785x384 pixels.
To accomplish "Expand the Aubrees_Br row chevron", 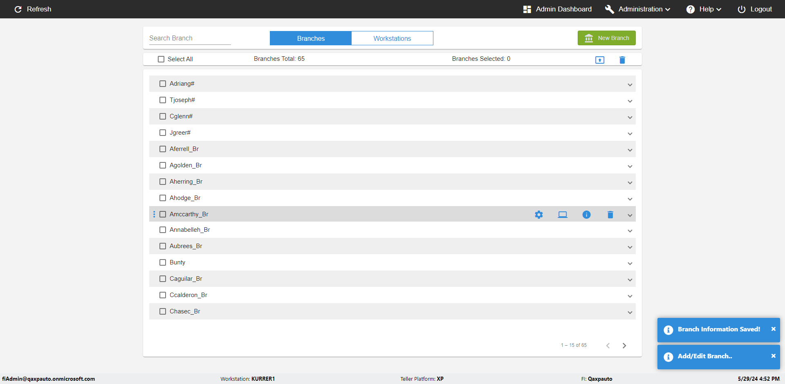I will (x=630, y=247).
